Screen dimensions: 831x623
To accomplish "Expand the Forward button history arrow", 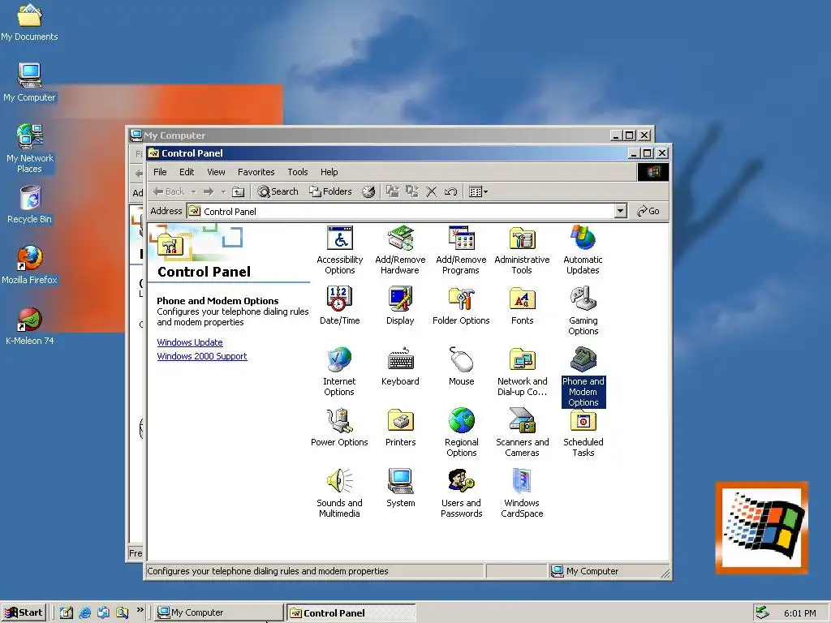I will click(223, 191).
